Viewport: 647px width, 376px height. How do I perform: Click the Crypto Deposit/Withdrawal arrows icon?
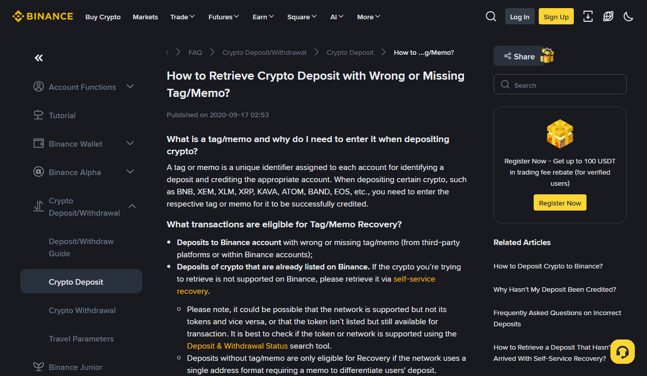click(x=39, y=207)
